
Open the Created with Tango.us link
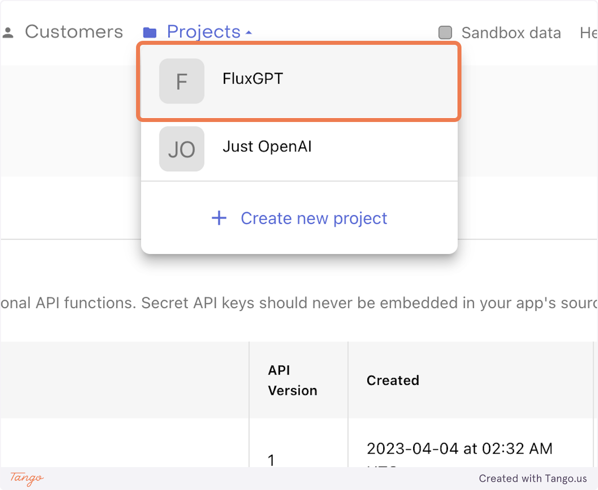point(533,479)
